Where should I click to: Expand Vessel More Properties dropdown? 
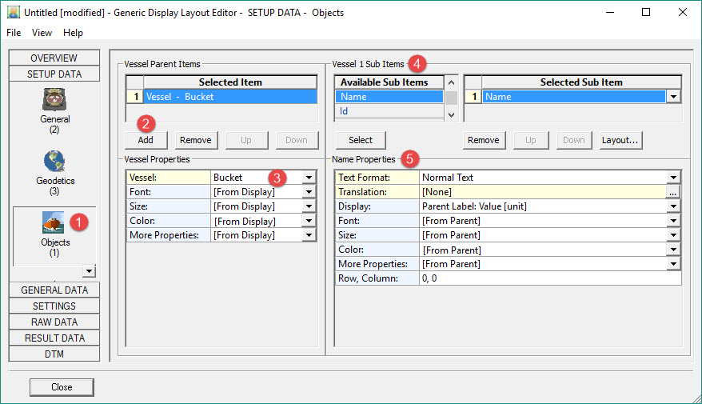pyautogui.click(x=309, y=234)
